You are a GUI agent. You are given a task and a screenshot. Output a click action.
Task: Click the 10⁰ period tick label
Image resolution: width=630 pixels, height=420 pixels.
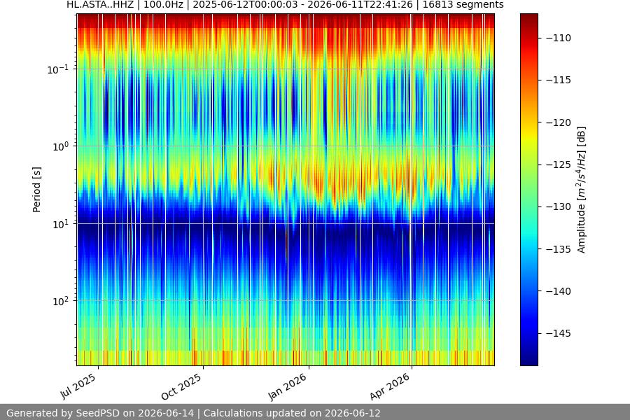[x=61, y=147]
